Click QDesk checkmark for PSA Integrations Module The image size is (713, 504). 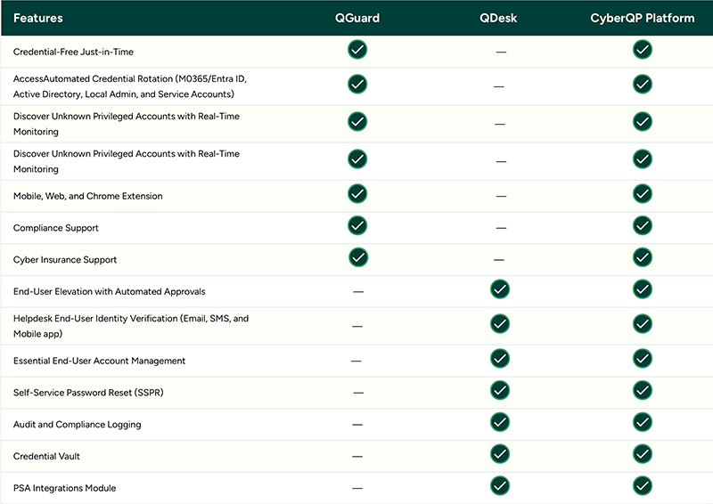point(500,486)
